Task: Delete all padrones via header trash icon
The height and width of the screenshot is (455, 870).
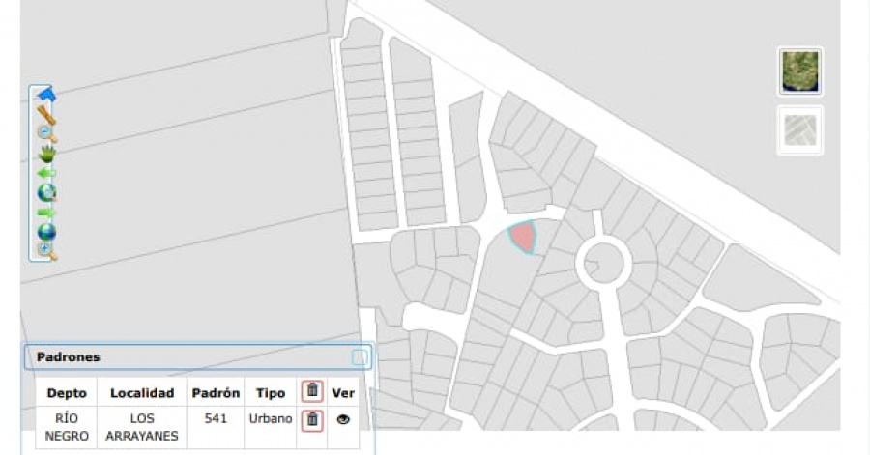Action: coord(312,391)
